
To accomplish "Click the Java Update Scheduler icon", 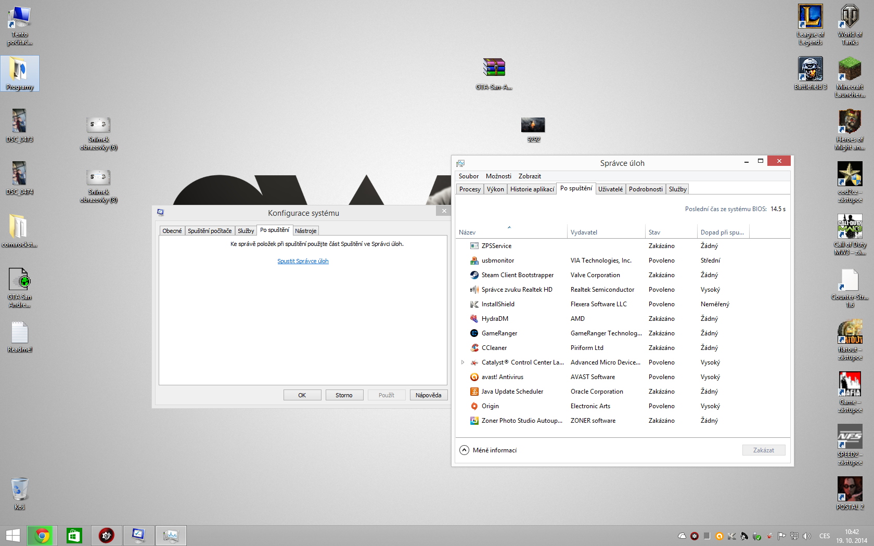I will point(474,392).
